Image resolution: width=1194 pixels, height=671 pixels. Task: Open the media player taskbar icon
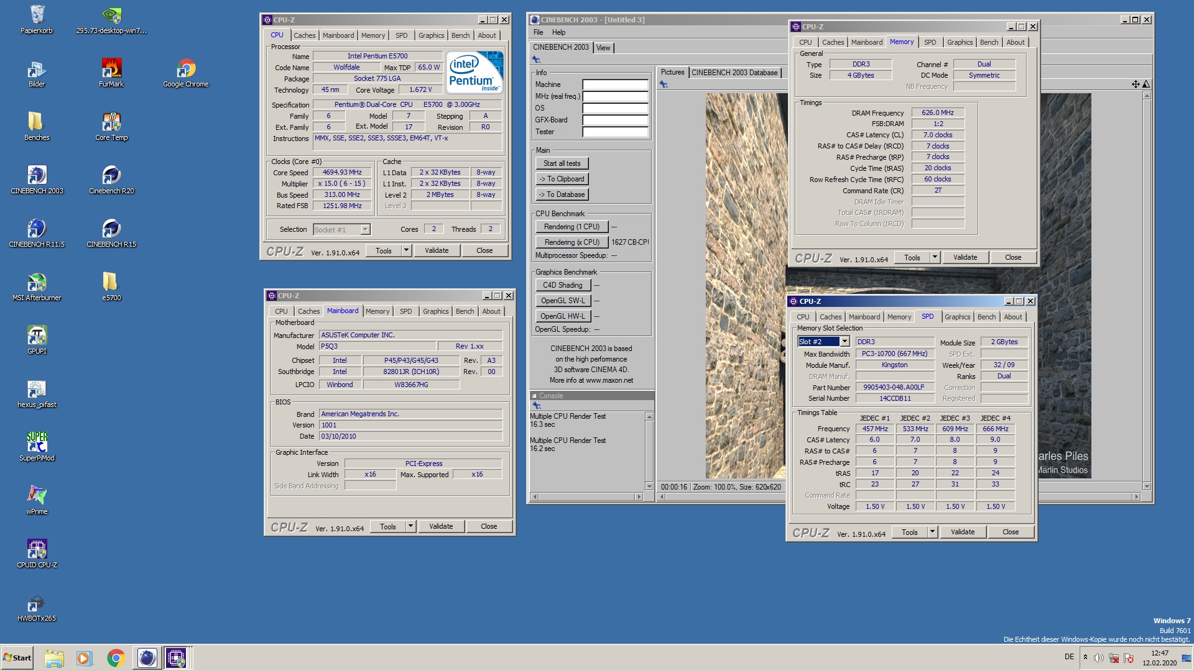click(84, 658)
